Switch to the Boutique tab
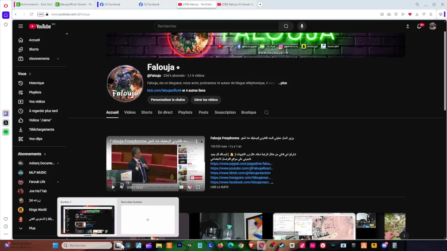Image resolution: width=447 pixels, height=251 pixels. [x=249, y=113]
